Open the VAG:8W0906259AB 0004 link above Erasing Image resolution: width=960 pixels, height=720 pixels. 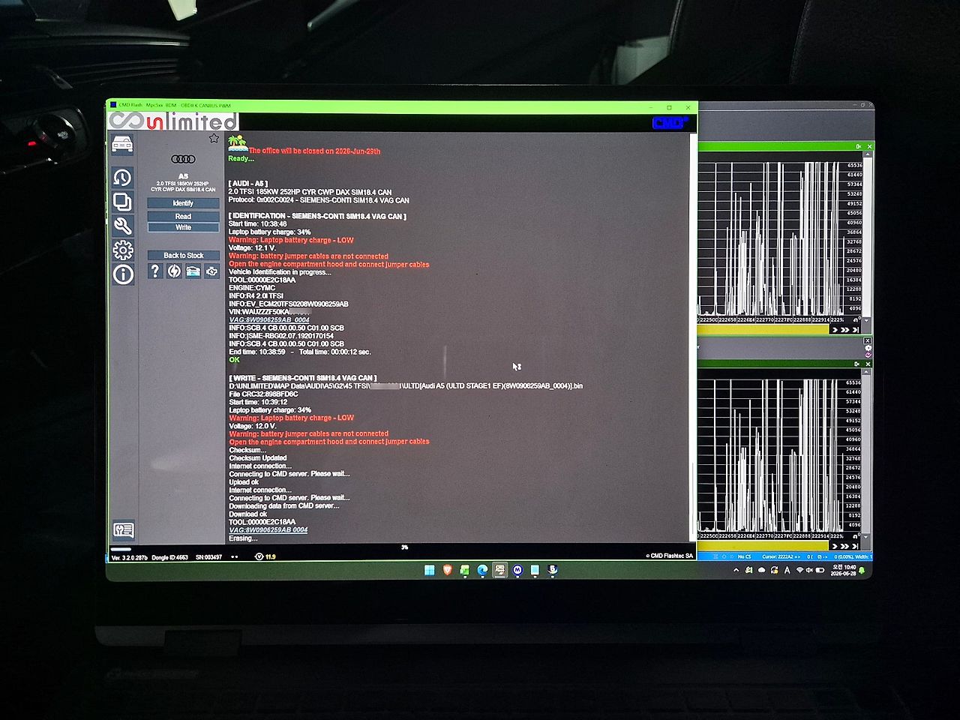tap(268, 529)
